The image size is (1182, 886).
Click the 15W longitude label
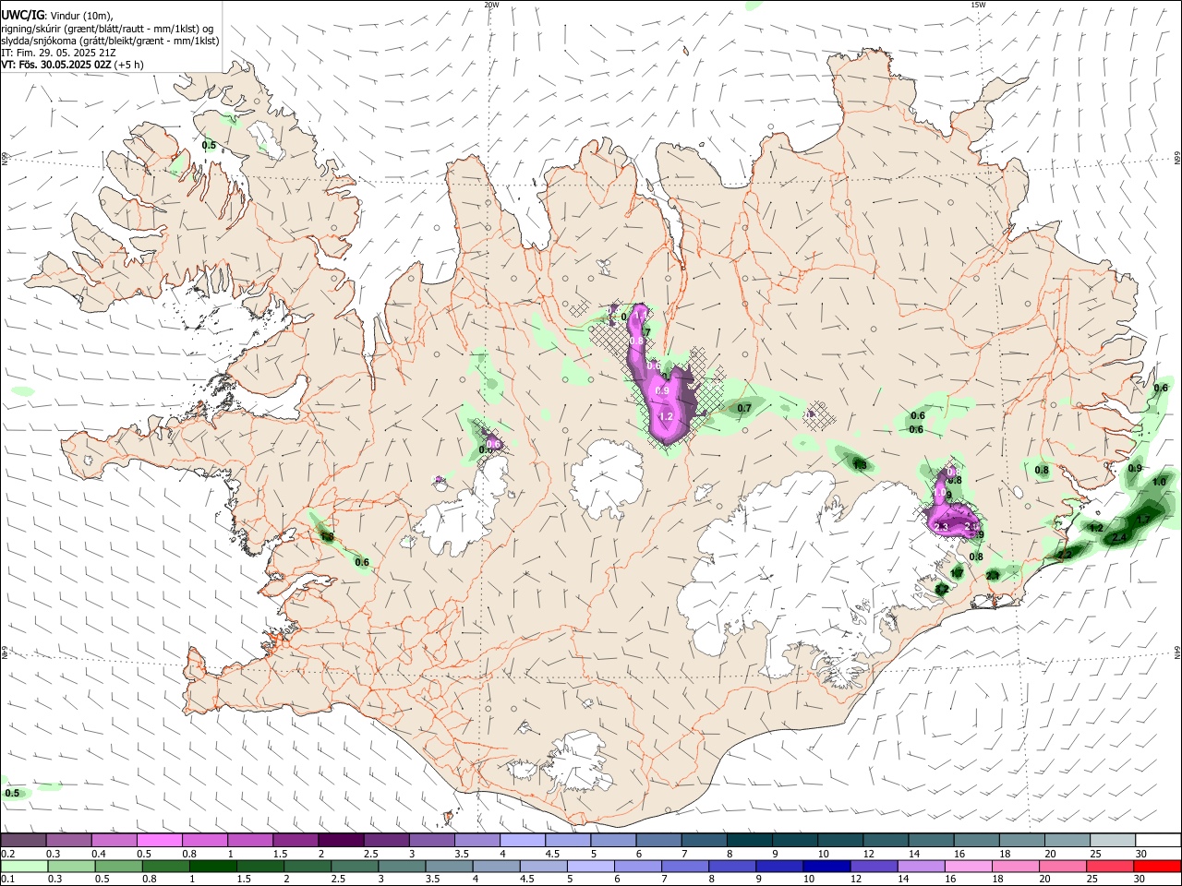pos(978,5)
